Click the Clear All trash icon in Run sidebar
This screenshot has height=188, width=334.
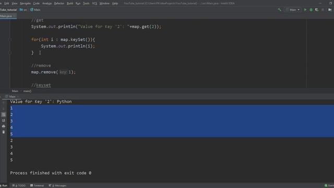(x=4, y=132)
